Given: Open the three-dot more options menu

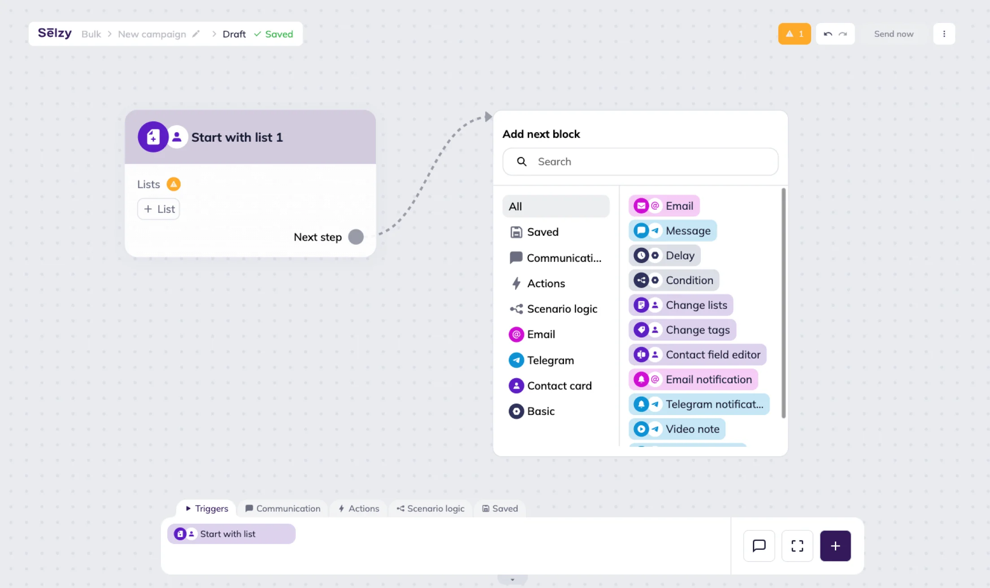Looking at the screenshot, I should coord(944,34).
